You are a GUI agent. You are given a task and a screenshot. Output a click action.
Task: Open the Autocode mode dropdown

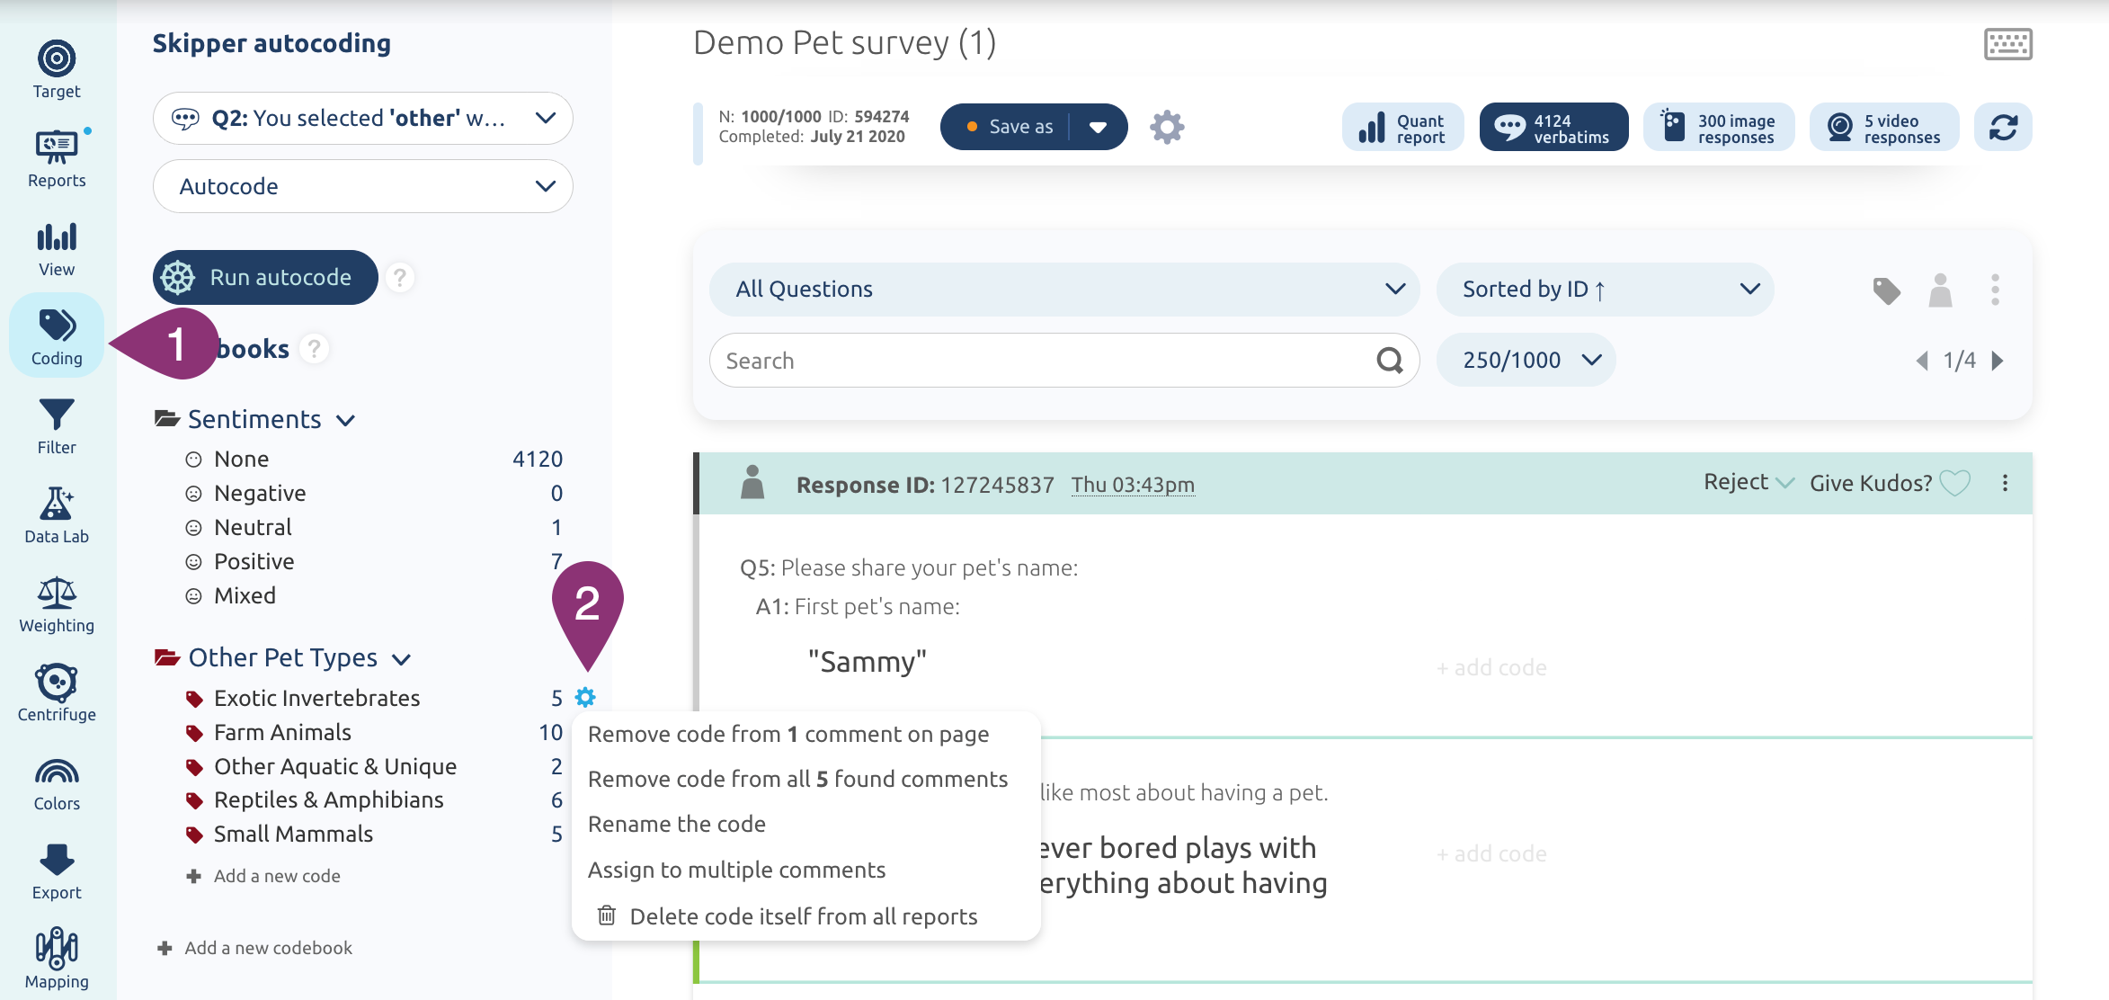point(363,186)
